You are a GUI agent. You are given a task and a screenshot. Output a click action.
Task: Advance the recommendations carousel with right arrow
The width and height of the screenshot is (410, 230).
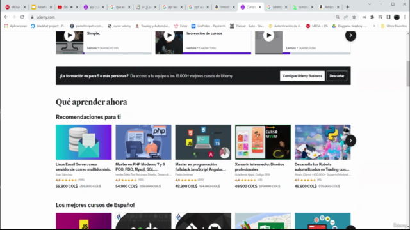(350, 141)
